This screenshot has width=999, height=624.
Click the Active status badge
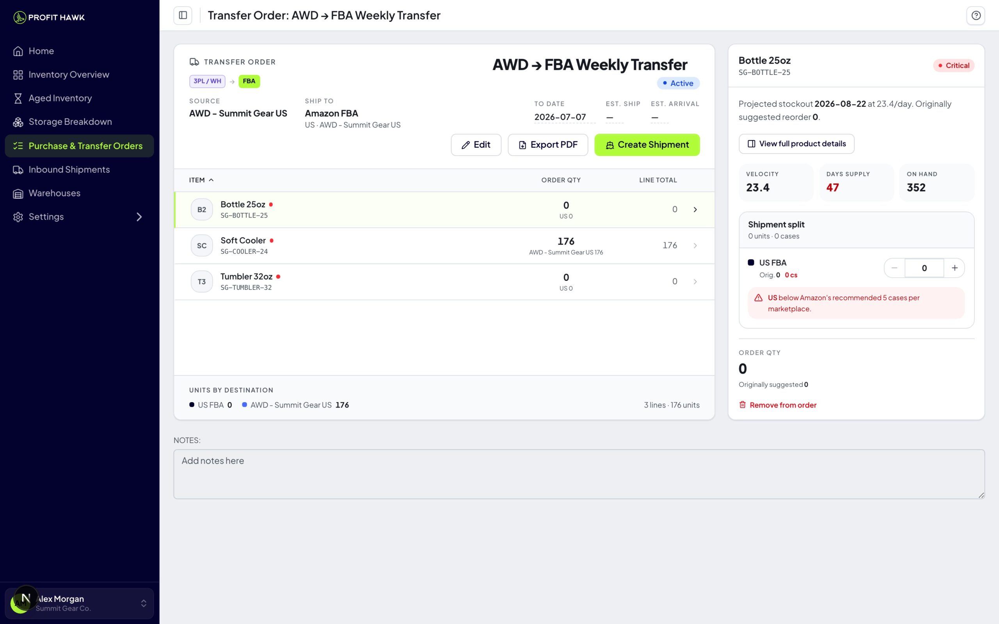(x=678, y=83)
